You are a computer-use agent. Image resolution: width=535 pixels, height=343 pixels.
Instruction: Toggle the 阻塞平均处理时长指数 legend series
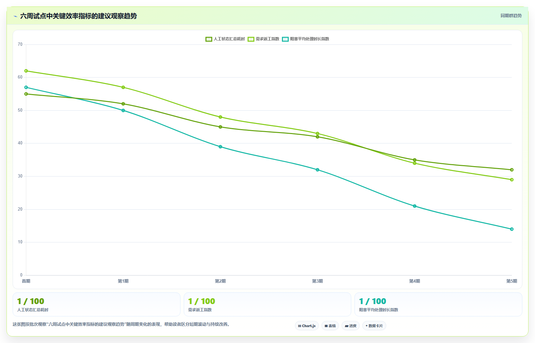(x=306, y=39)
